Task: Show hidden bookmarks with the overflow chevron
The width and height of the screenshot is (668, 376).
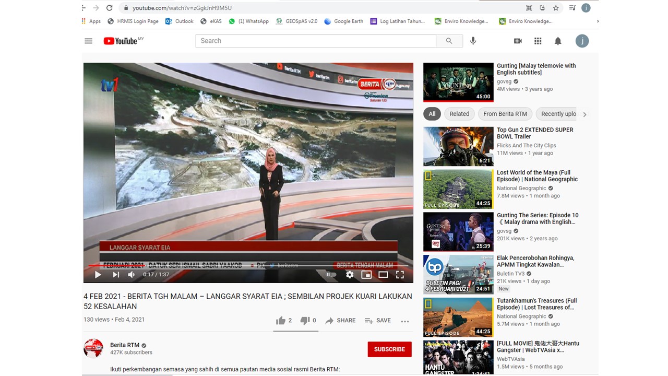Action: [597, 21]
